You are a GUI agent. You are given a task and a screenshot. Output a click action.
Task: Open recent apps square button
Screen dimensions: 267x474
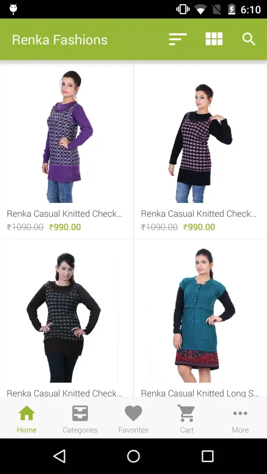[x=207, y=456]
